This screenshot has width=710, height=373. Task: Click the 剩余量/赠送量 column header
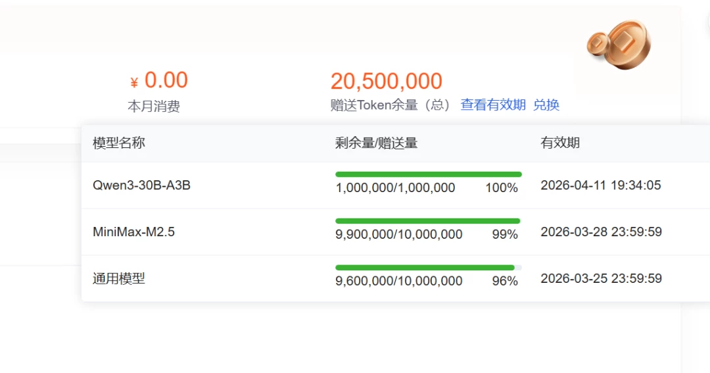pos(376,143)
